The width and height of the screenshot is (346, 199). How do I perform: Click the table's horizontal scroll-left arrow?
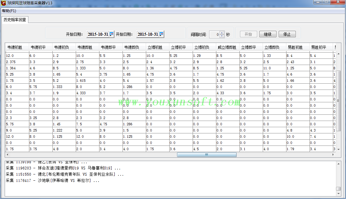8,155
